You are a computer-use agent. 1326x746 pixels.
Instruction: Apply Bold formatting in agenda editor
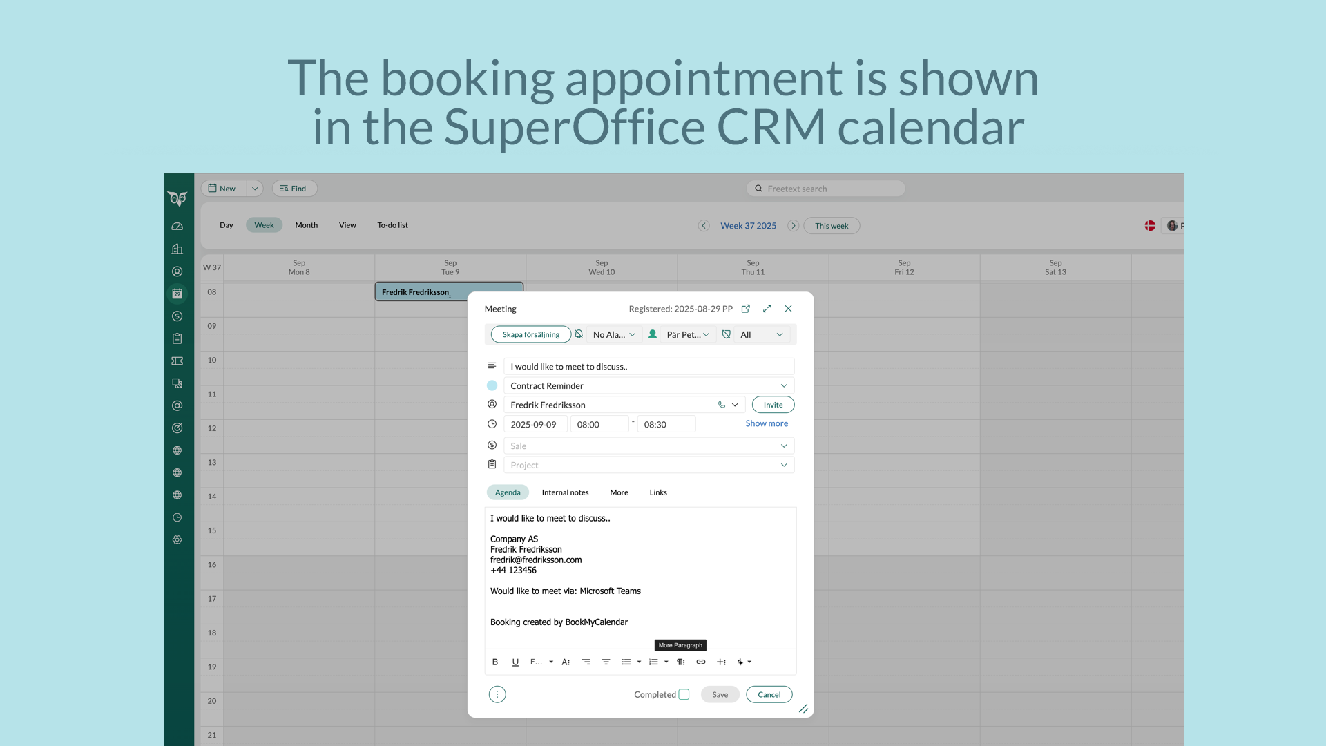(495, 662)
